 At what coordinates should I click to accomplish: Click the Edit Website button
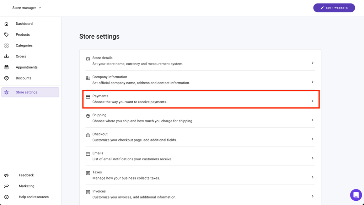coord(334,7)
